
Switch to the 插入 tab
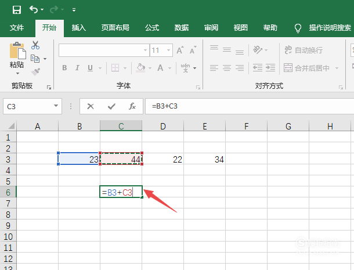[x=79, y=28]
